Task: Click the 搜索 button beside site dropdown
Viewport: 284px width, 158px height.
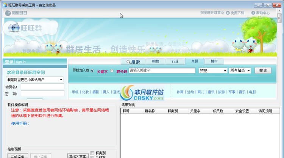Action: coord(263,71)
